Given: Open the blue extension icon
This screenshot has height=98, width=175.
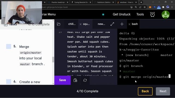Looking at the screenshot, I should click(154, 7).
